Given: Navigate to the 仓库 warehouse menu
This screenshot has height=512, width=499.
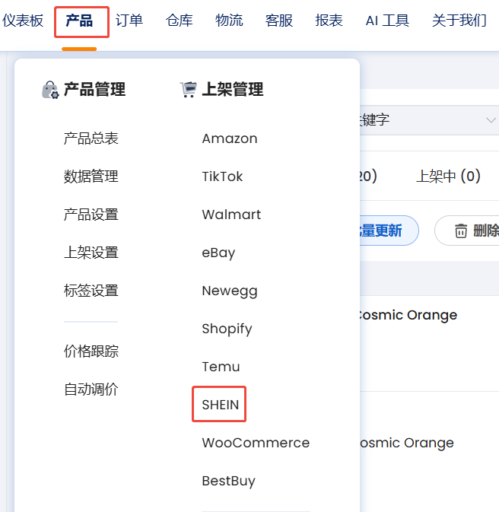Looking at the screenshot, I should (179, 21).
